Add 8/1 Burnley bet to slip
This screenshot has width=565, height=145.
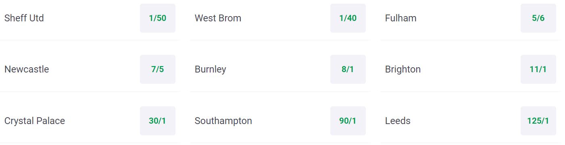(348, 69)
